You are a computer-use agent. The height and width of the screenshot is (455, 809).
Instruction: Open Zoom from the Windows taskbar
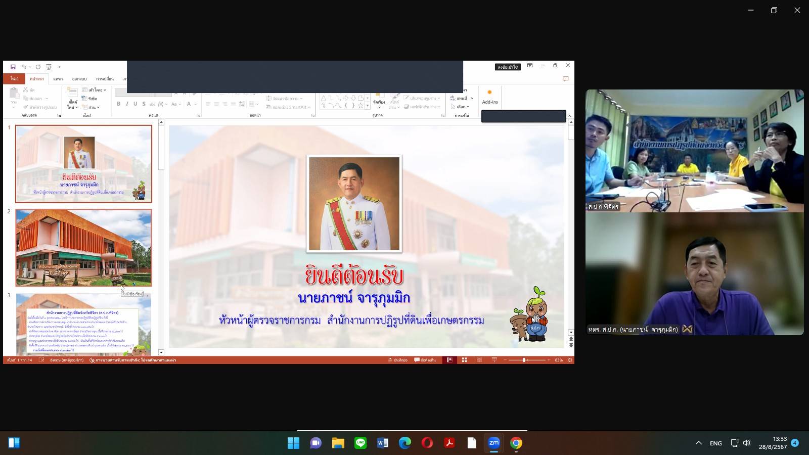494,443
